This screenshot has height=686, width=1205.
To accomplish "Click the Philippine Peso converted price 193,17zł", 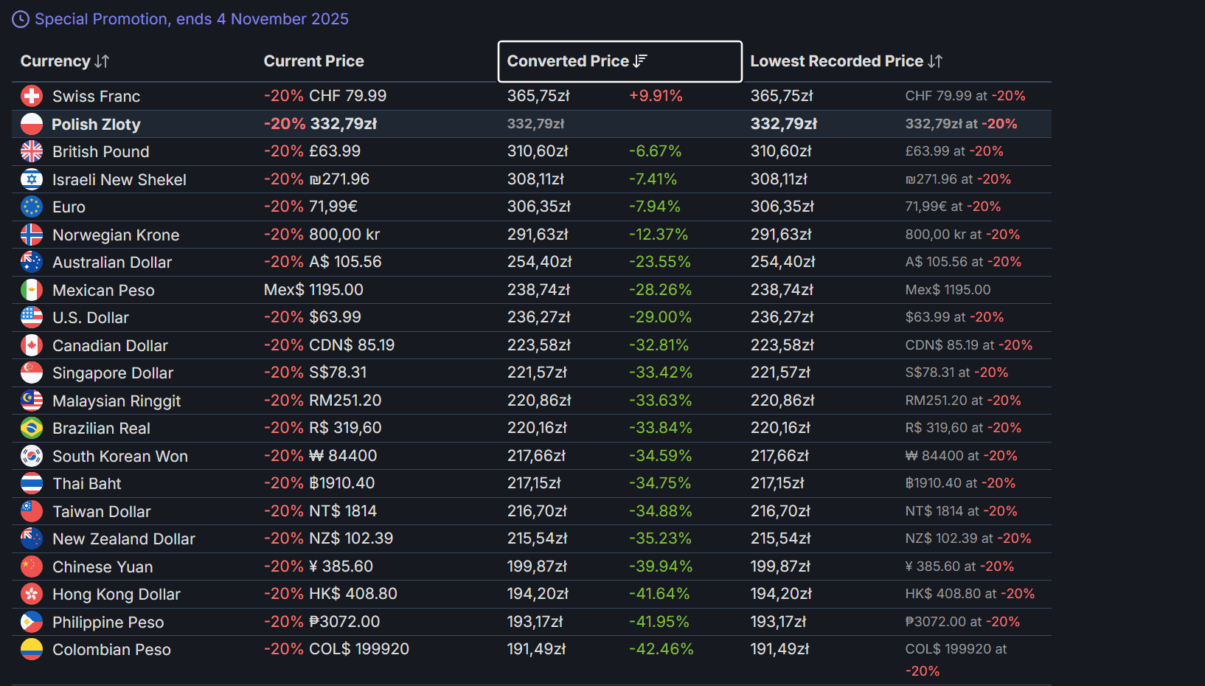I will tap(535, 622).
